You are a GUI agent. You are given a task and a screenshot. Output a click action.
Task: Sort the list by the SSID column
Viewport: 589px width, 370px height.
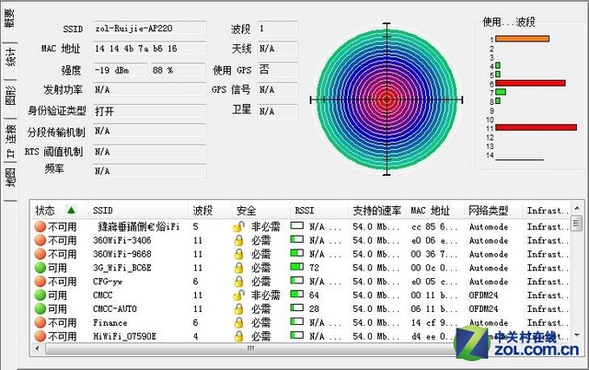138,211
